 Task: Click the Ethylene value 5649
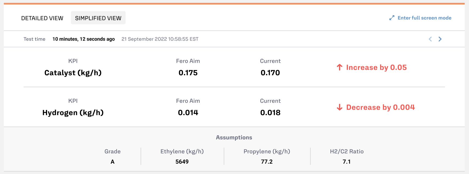[182, 162]
